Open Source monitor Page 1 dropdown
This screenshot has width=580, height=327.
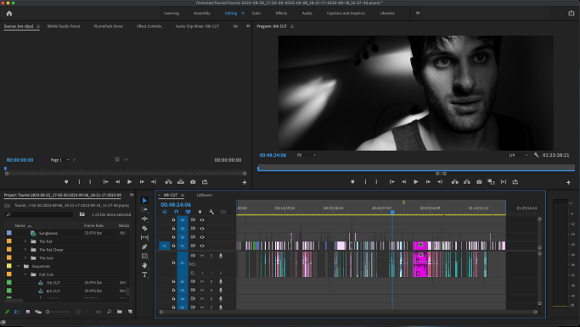tap(60, 160)
